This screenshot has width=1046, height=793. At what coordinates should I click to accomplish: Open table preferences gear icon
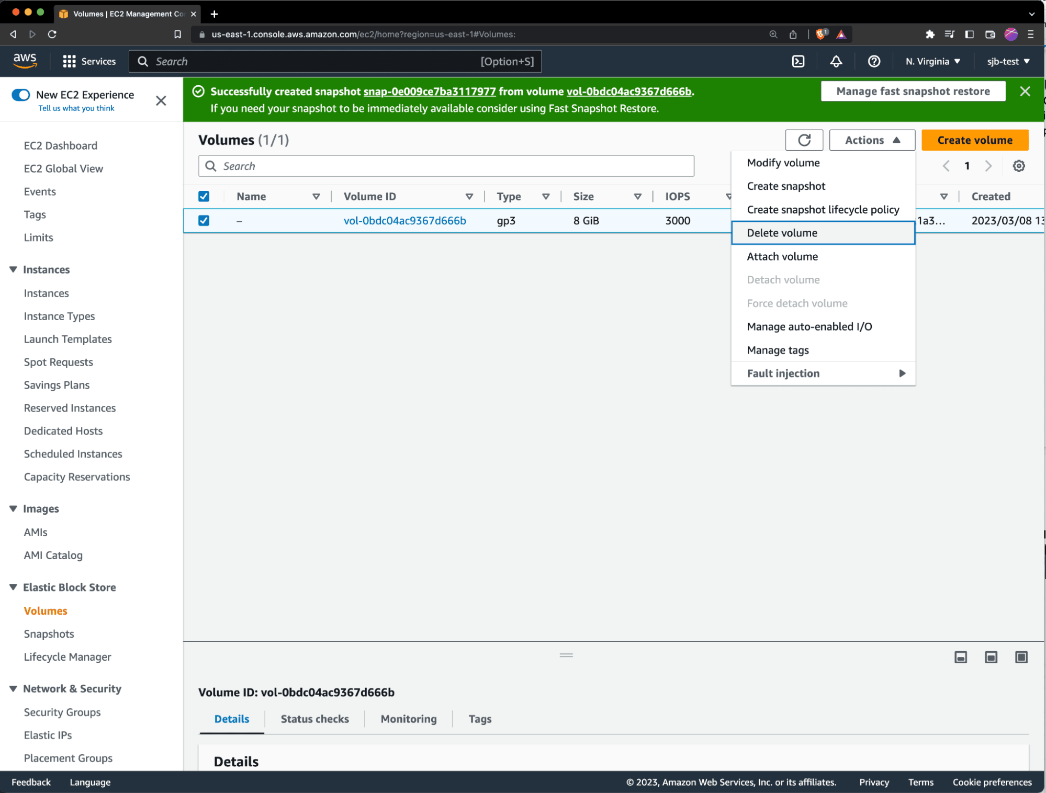pyautogui.click(x=1018, y=166)
